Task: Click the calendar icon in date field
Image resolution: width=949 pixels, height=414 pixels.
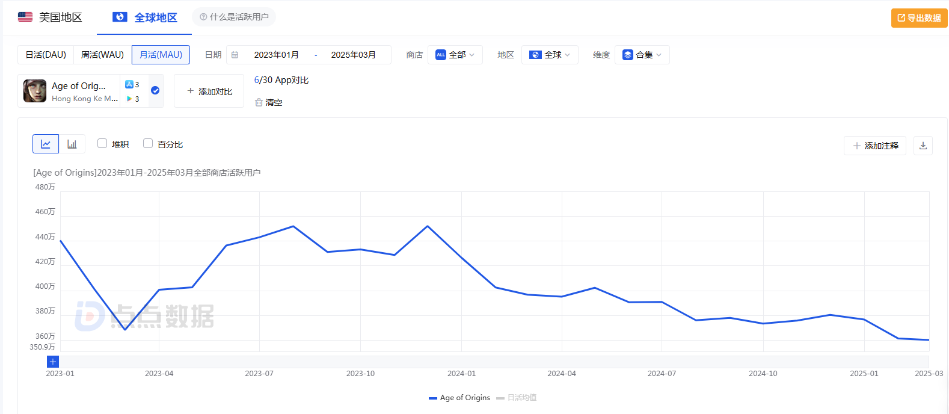Action: [x=235, y=55]
